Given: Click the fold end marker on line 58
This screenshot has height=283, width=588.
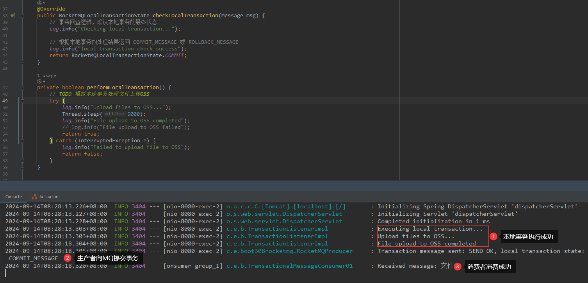Looking at the screenshot, I should coord(22,161).
